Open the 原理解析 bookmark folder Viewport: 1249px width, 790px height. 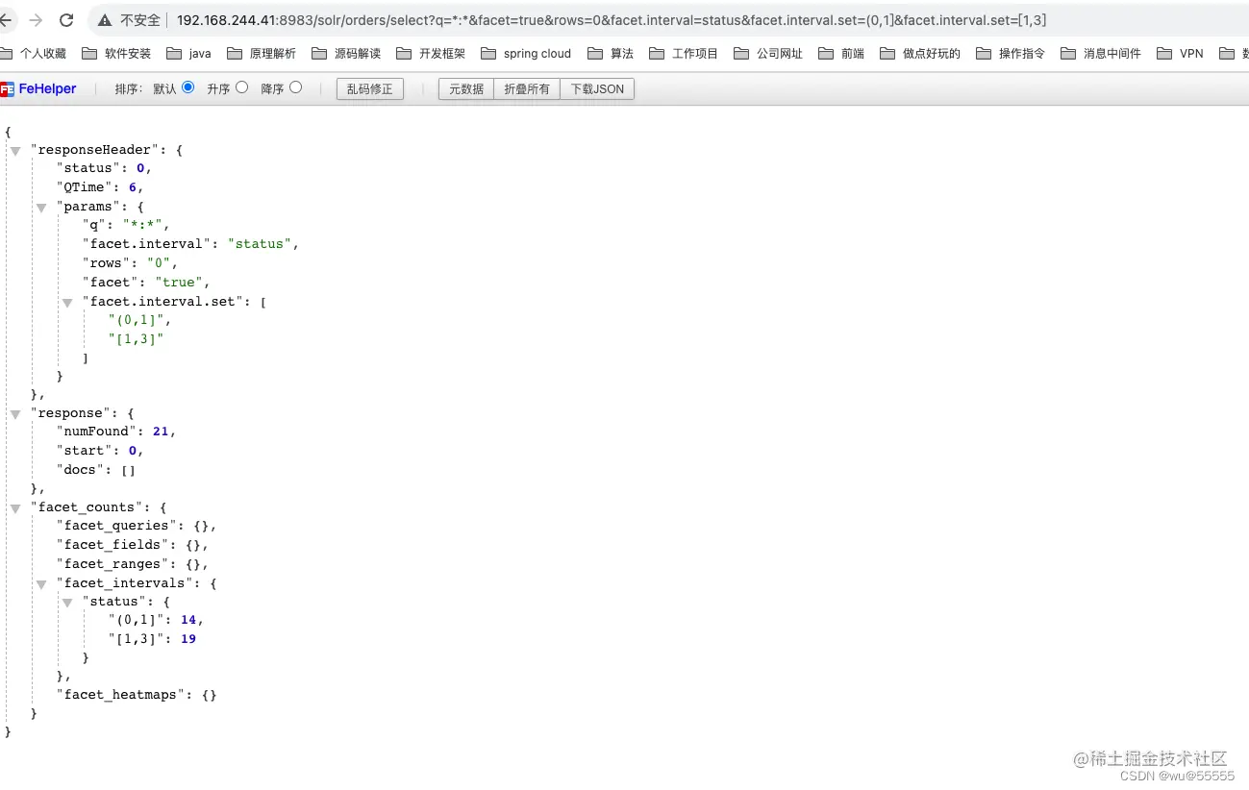pos(262,54)
